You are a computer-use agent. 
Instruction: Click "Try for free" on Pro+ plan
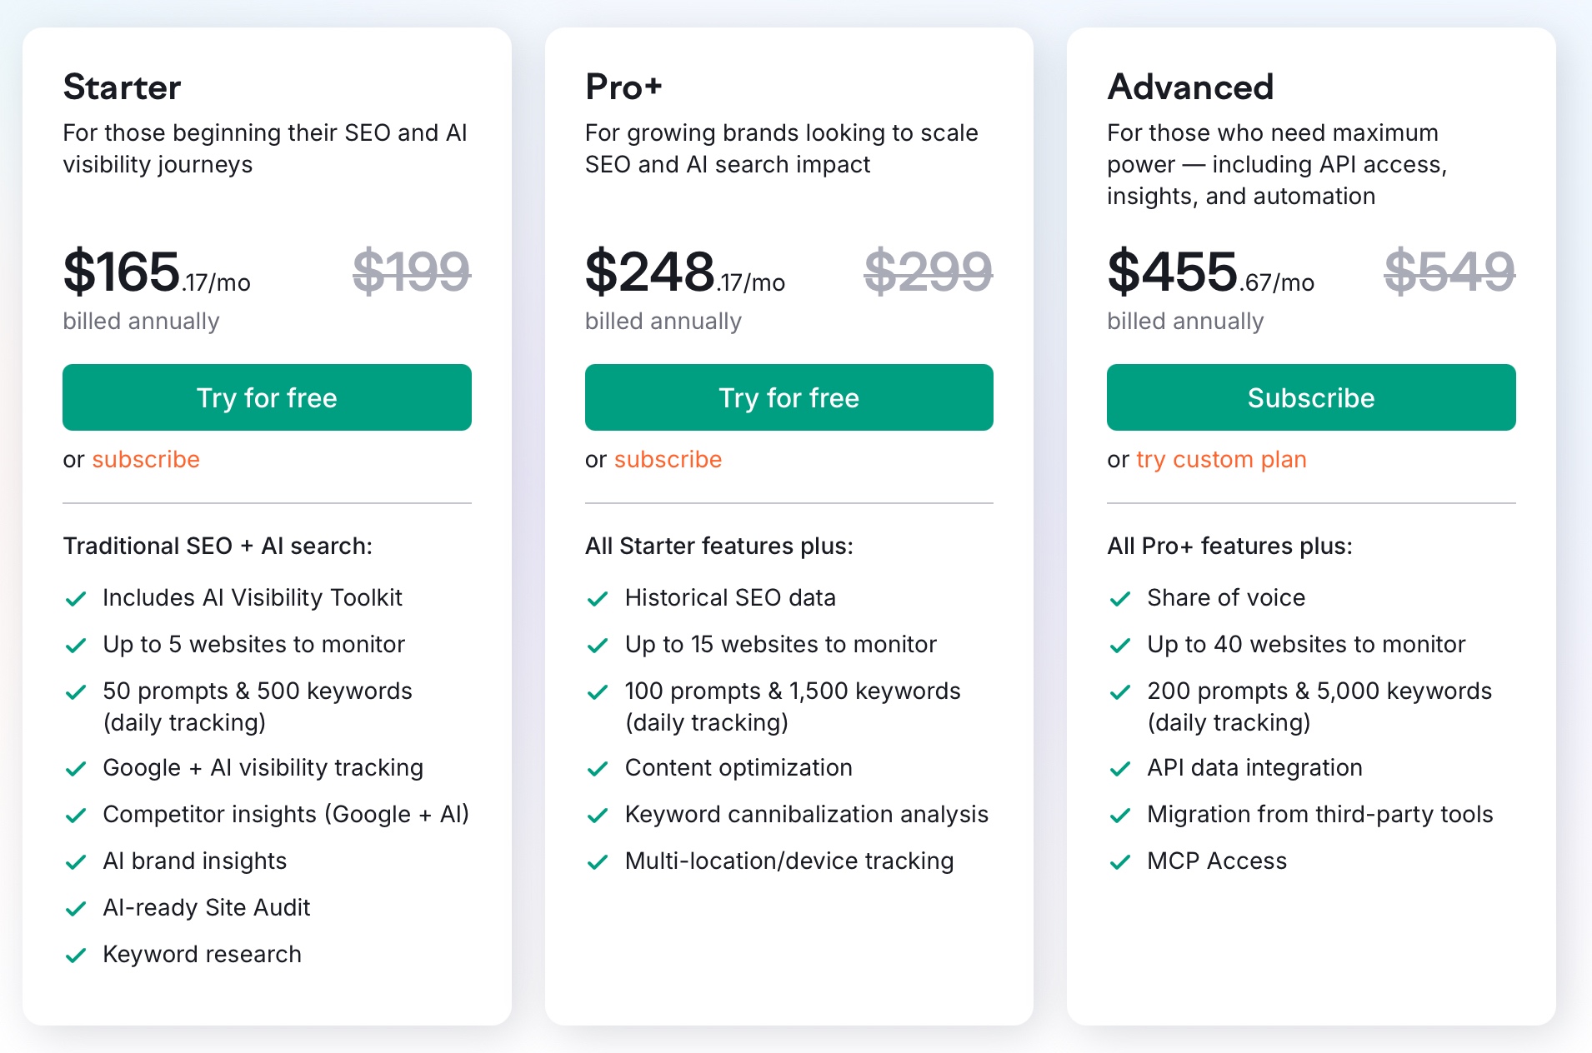pyautogui.click(x=788, y=397)
